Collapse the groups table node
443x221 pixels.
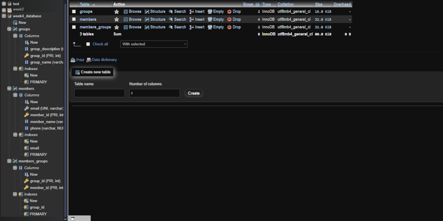(9, 29)
